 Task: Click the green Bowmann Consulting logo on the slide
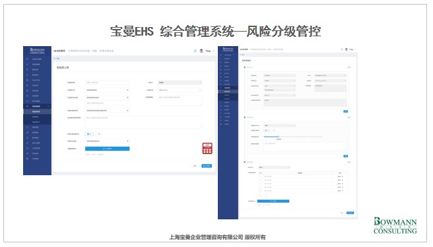(x=395, y=225)
